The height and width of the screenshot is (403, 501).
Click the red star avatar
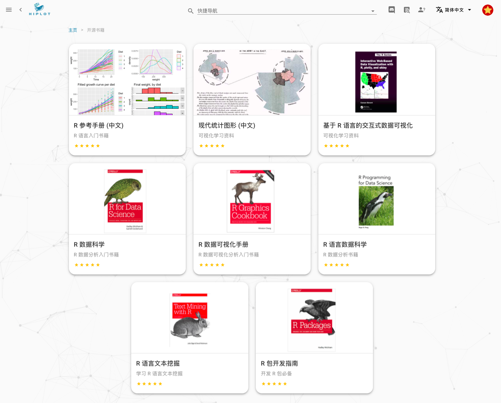(x=487, y=10)
